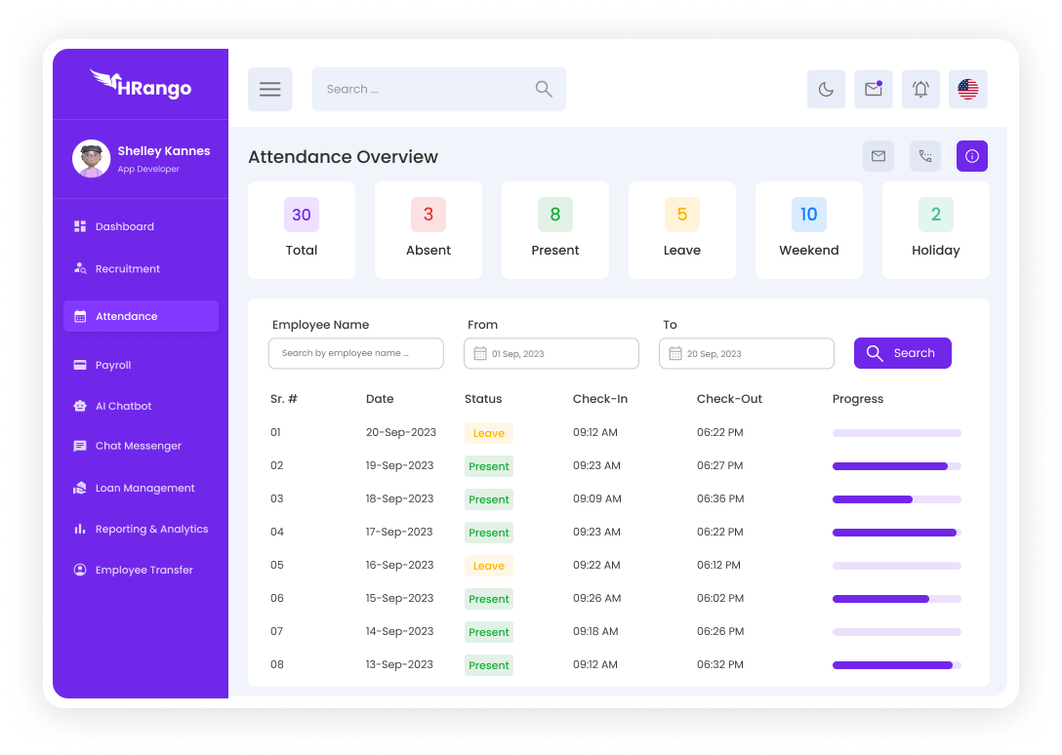Open the mail inbox icon in top bar
The image size is (1062, 755).
pos(874,90)
